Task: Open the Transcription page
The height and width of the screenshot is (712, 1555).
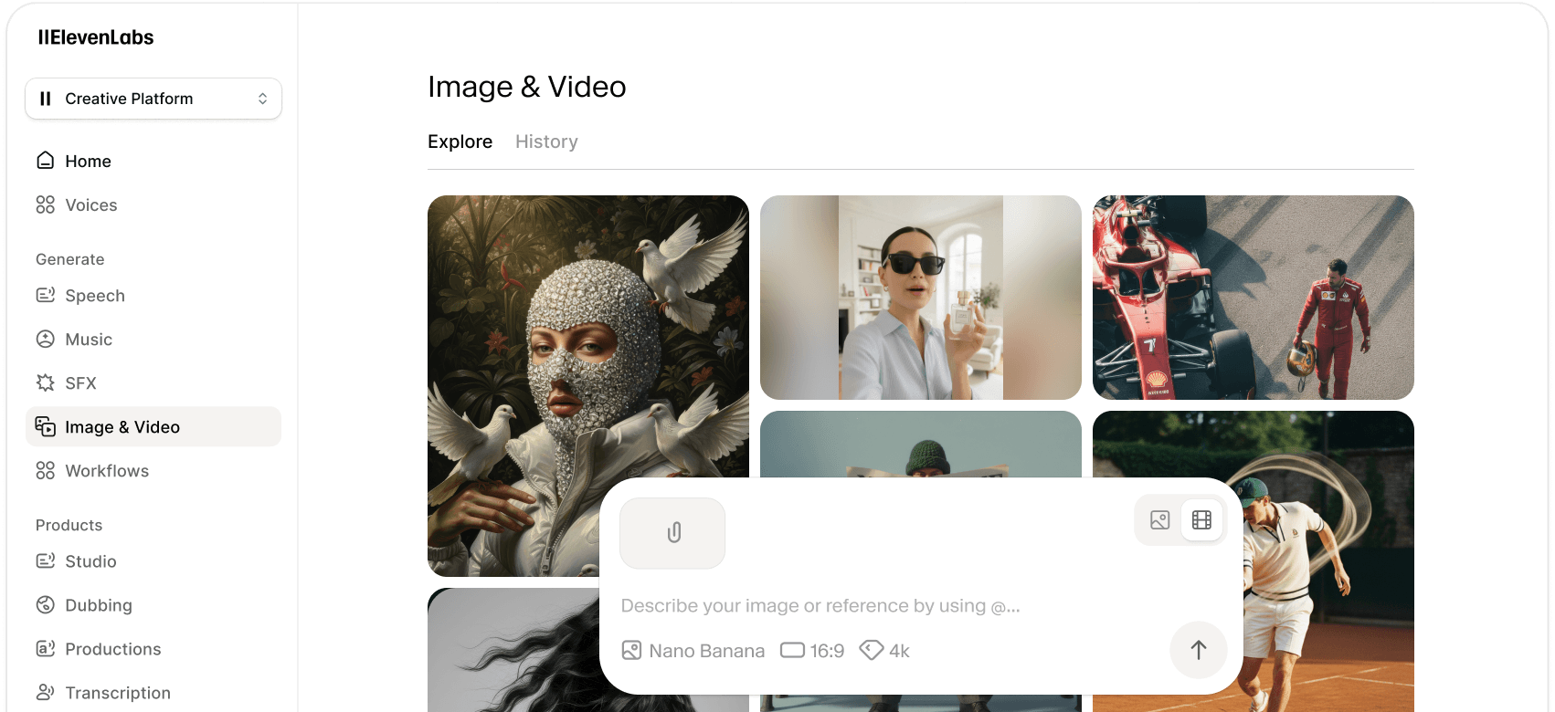Action: pos(153,692)
